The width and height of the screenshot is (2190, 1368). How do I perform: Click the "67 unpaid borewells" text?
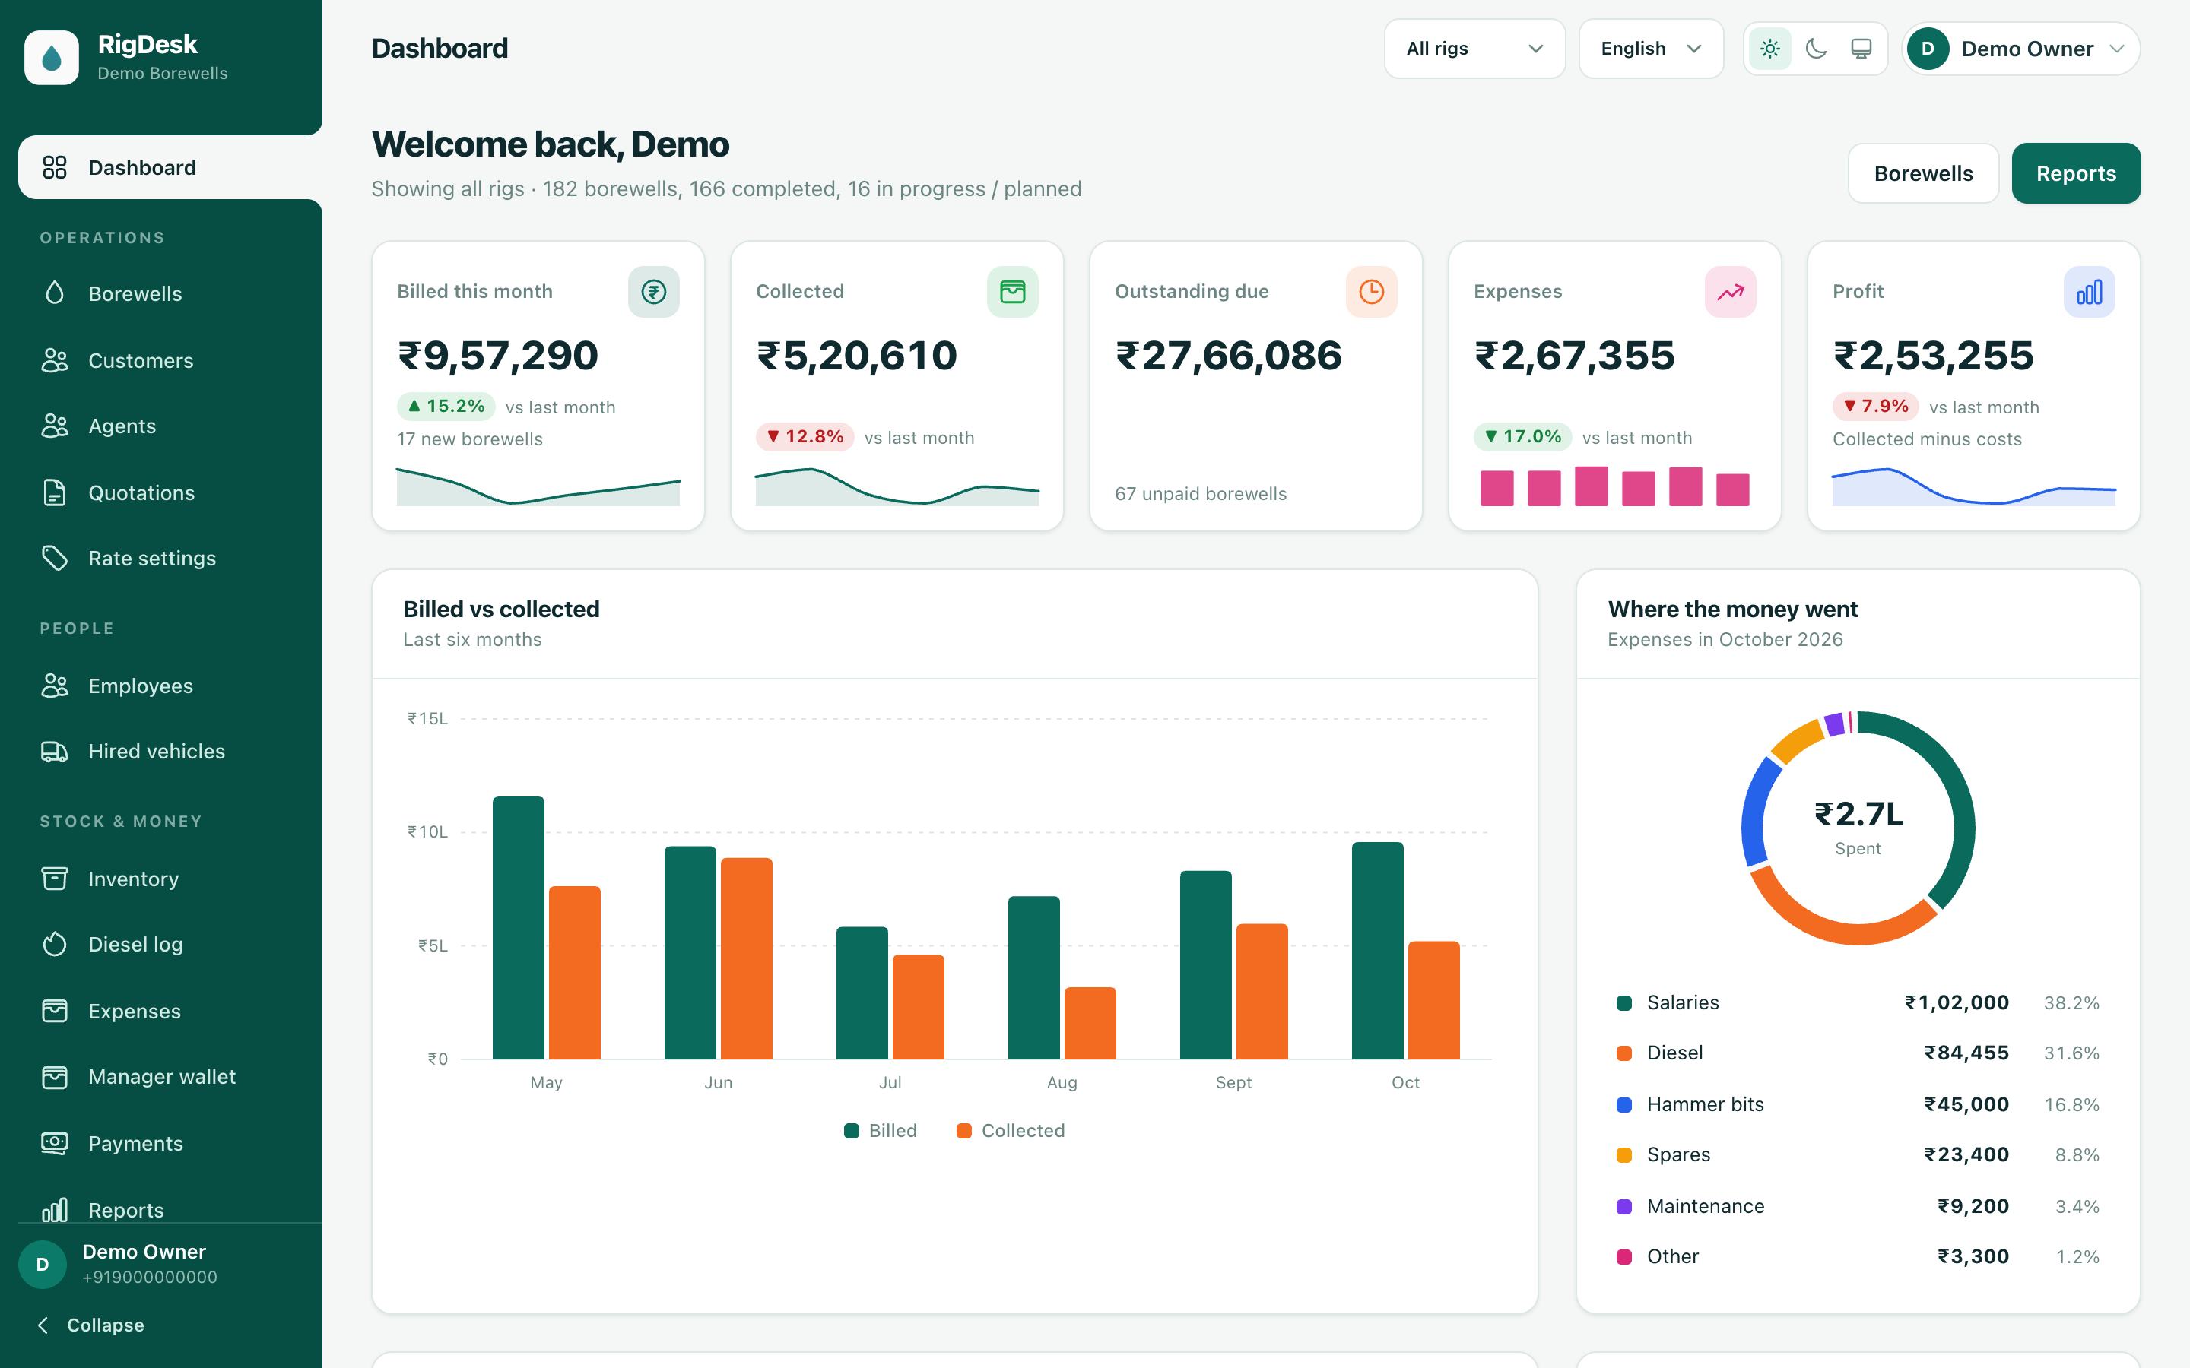pos(1200,493)
